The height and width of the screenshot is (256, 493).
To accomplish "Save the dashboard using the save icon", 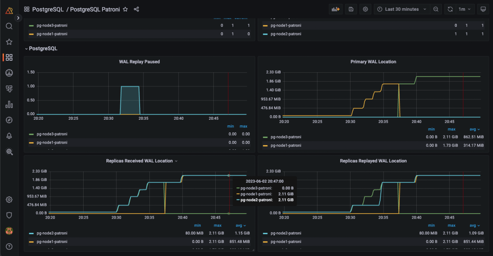I will tap(350, 9).
